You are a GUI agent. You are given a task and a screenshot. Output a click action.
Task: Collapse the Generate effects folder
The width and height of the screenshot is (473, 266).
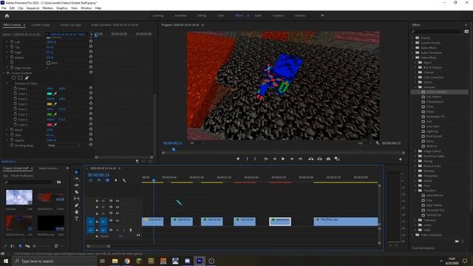coord(415,87)
